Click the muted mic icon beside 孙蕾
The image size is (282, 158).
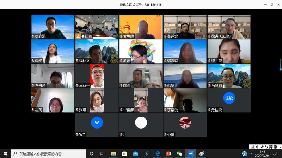(165, 134)
